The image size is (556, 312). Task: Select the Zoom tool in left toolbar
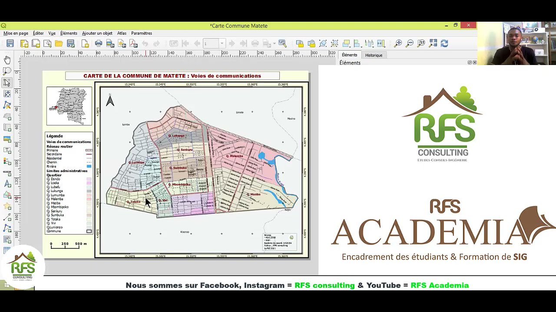click(x=7, y=71)
